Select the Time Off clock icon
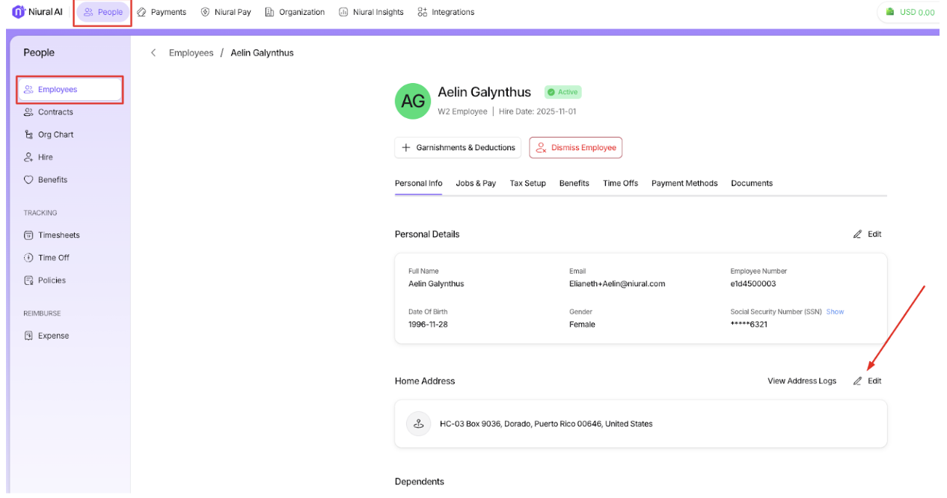The width and height of the screenshot is (947, 498). 28,257
